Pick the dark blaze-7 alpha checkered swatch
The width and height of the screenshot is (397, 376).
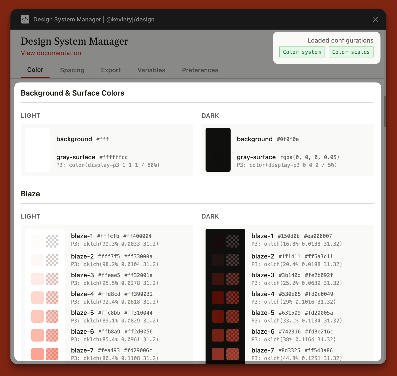point(232,354)
